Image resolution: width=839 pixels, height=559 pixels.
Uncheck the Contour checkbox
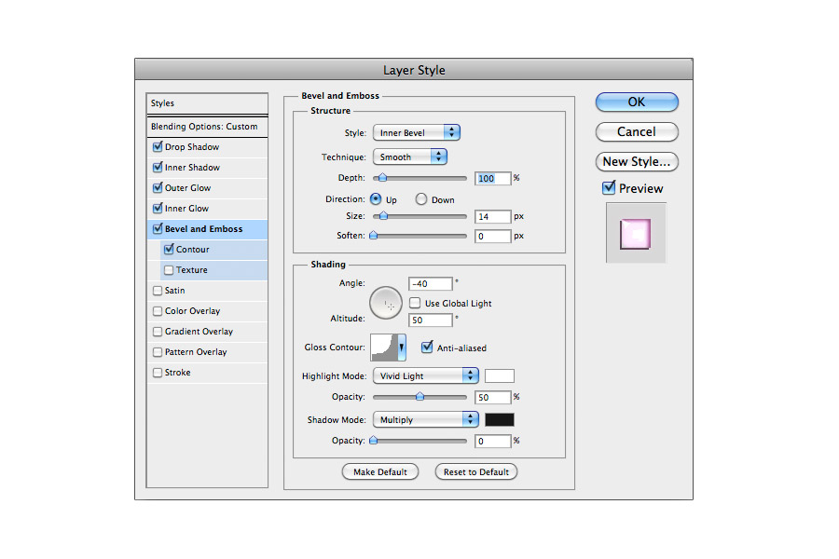pos(169,249)
